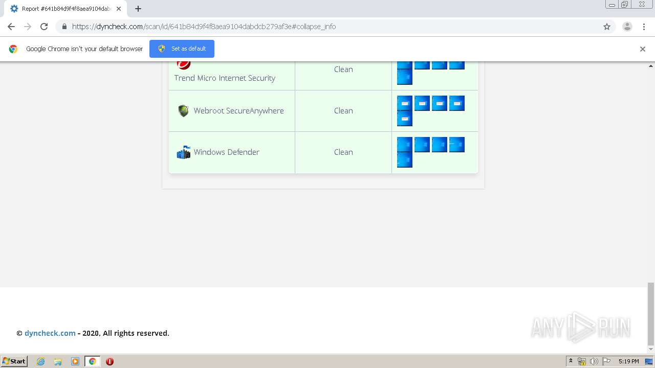Click the Trend Micro Internet Security logo
The image size is (655, 368).
(x=184, y=64)
